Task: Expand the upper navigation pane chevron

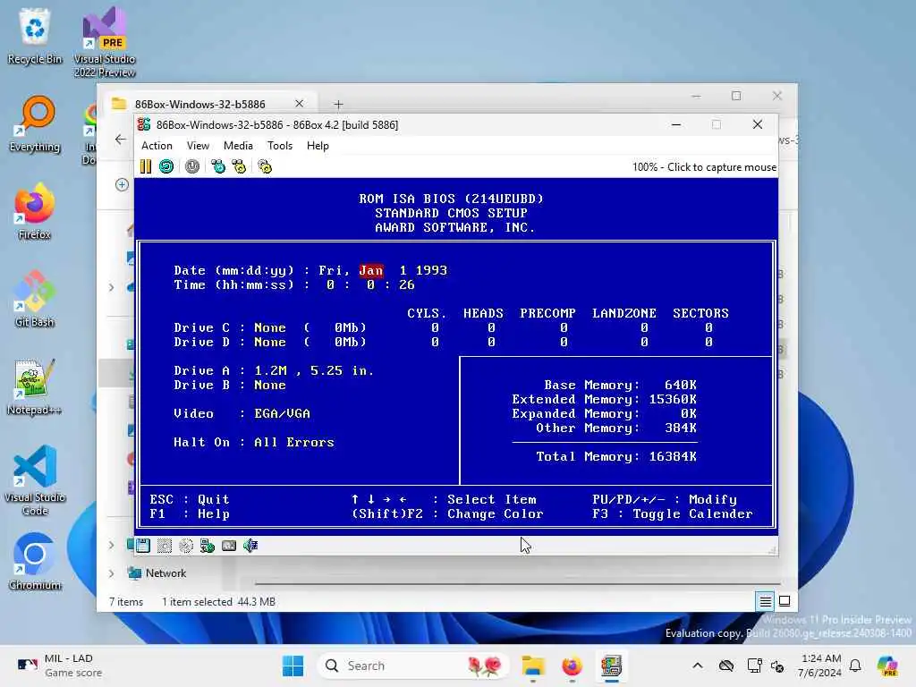Action: [x=111, y=287]
